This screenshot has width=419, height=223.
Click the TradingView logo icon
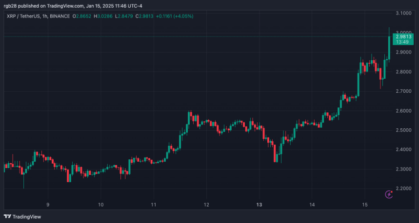[7, 217]
